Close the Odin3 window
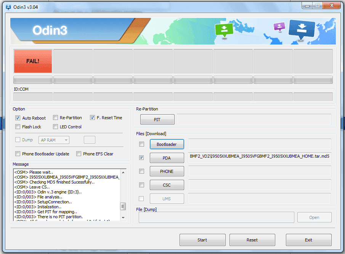This screenshot has height=254, width=345. (x=332, y=5)
